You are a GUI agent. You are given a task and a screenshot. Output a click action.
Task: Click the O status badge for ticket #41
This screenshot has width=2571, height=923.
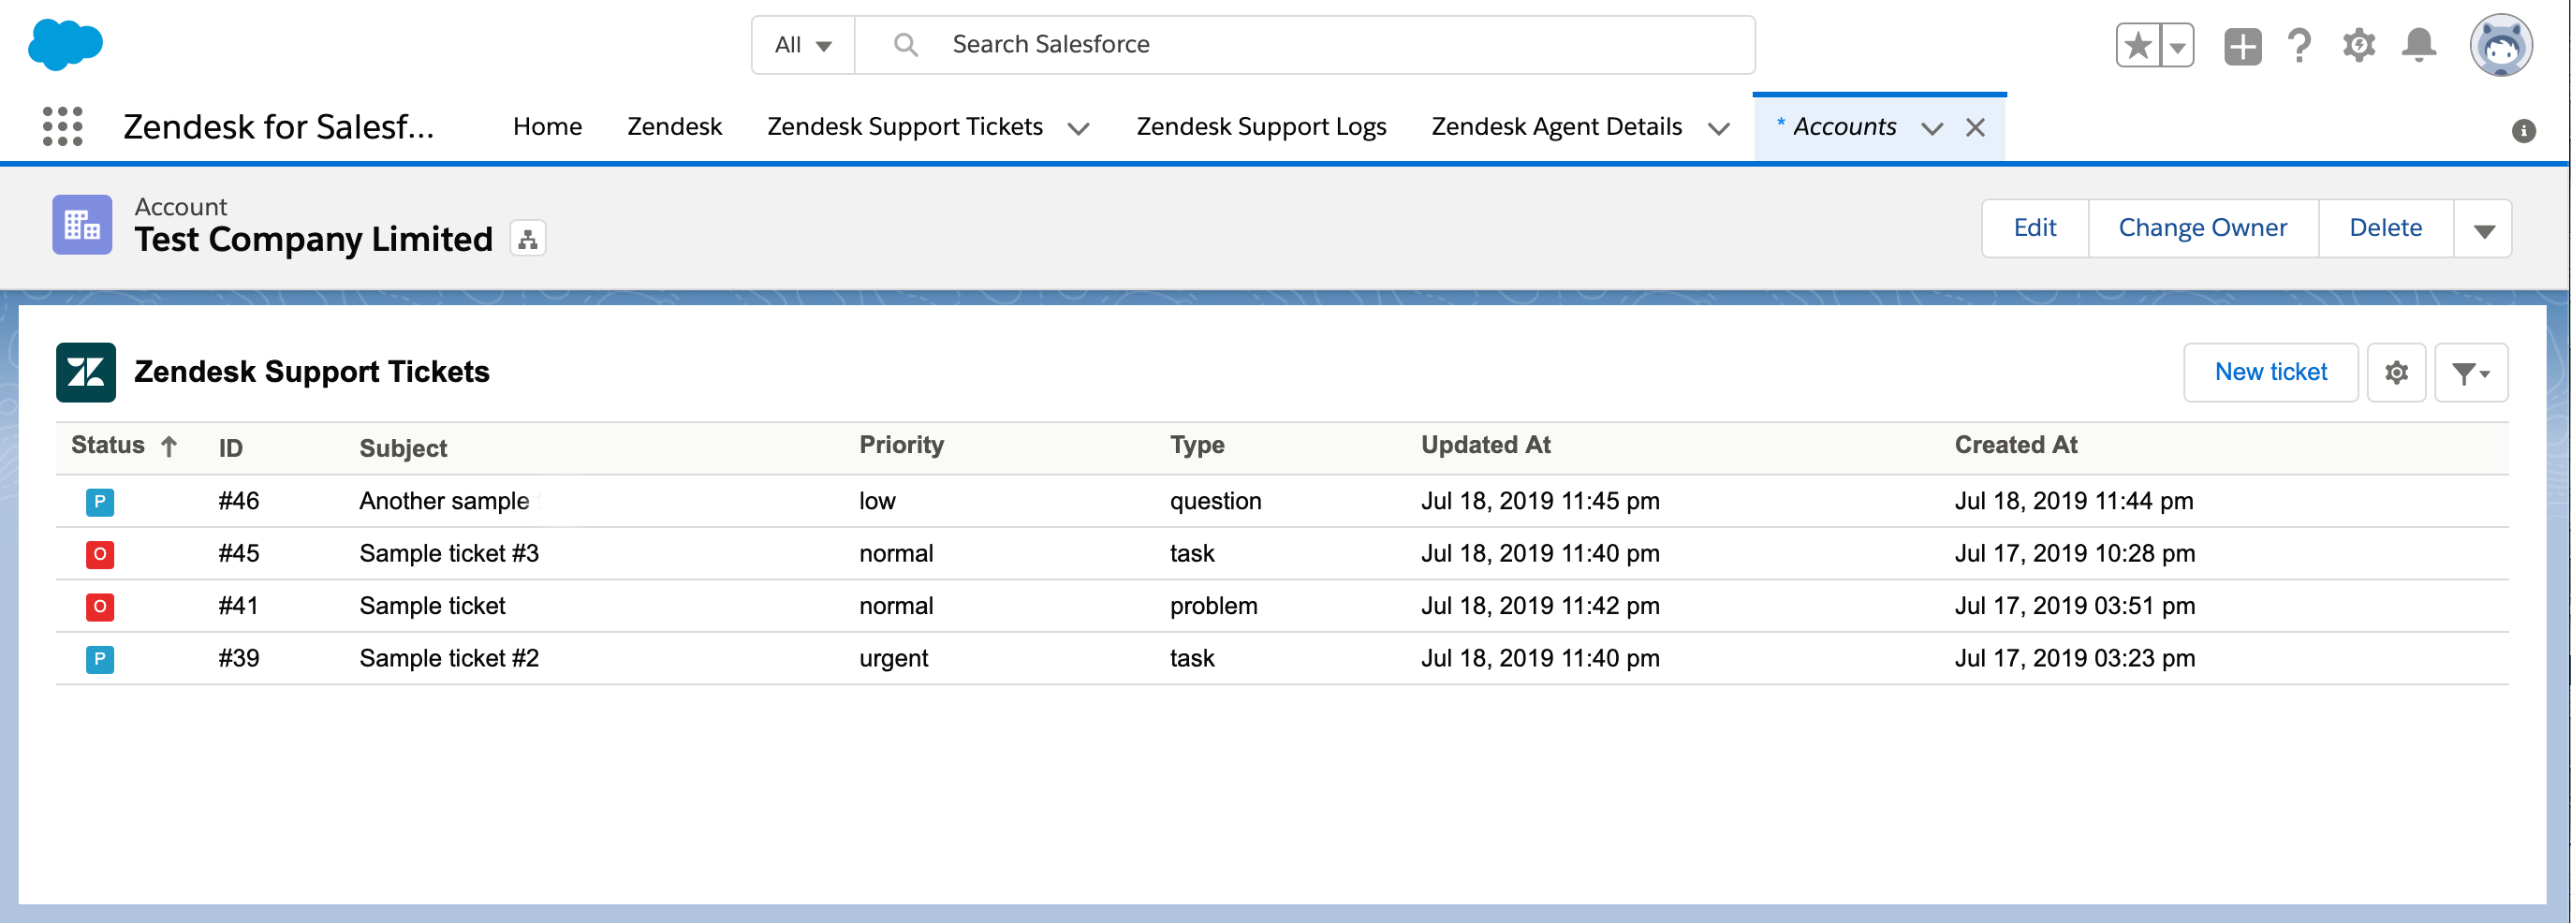pyautogui.click(x=100, y=606)
